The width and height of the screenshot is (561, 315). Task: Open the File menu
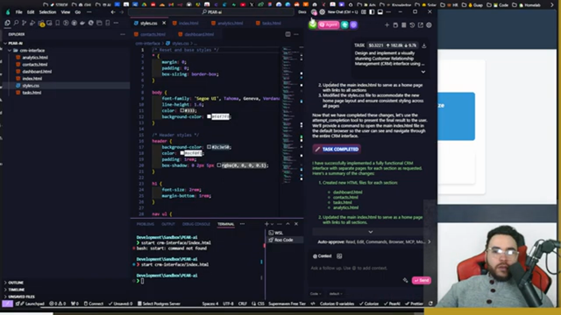point(19,12)
